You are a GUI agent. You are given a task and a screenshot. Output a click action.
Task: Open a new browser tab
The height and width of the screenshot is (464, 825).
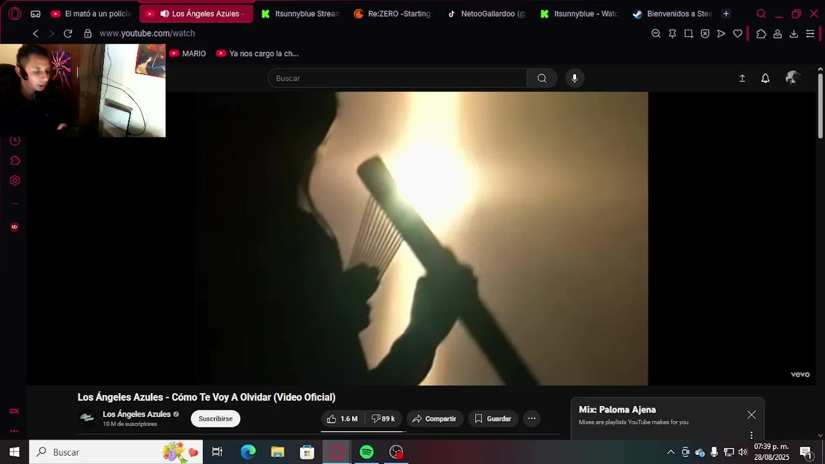click(726, 14)
